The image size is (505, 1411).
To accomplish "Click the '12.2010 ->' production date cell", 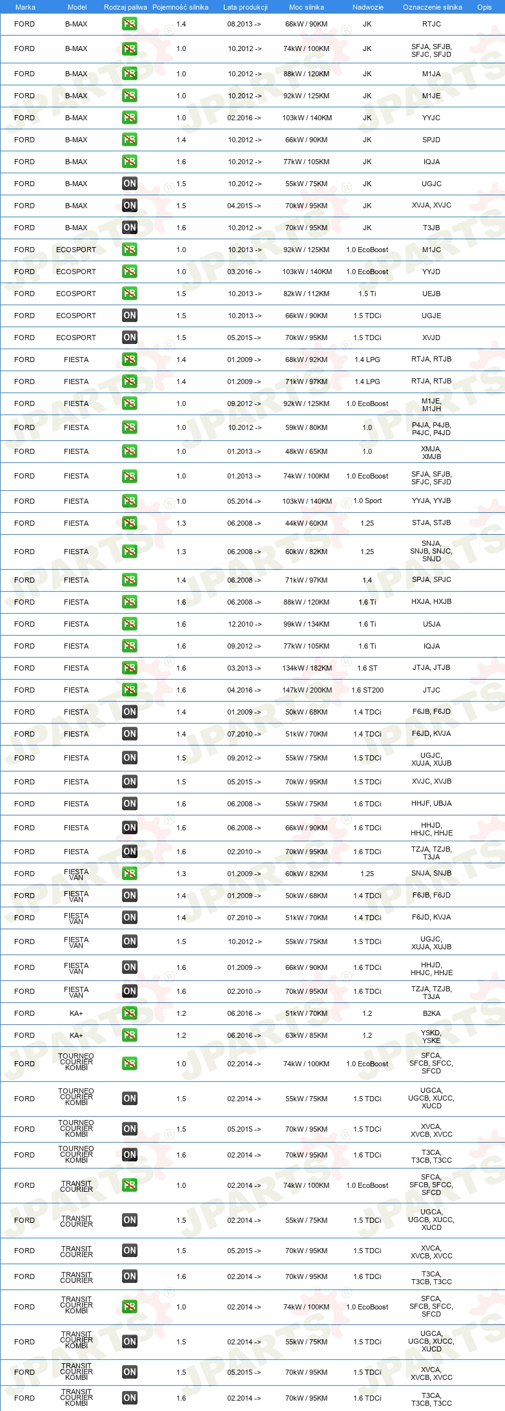I will 245,624.
